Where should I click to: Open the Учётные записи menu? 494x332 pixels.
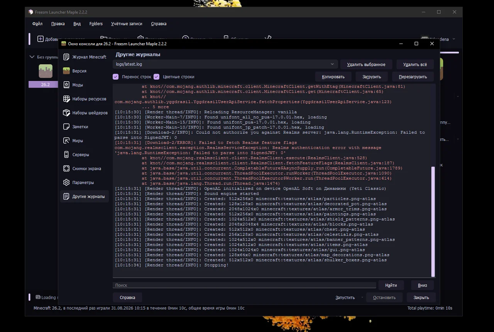(127, 24)
